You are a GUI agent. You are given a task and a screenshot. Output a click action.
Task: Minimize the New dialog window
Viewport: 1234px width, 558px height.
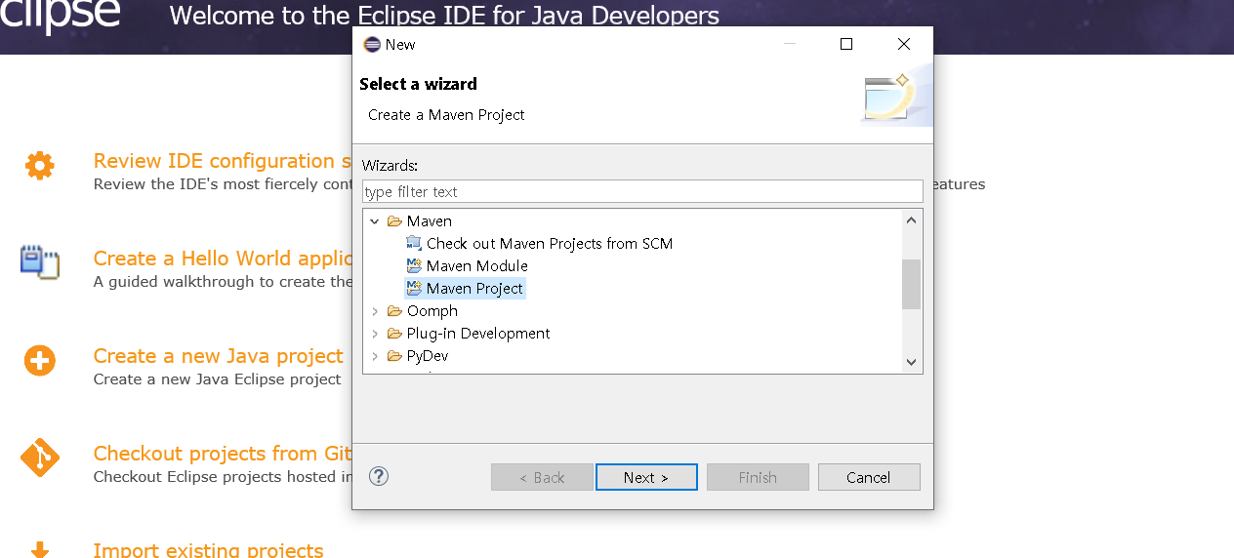tap(789, 44)
